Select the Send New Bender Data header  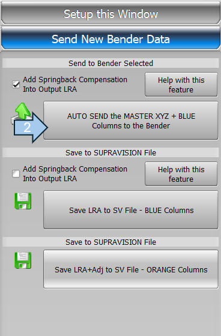(110, 39)
